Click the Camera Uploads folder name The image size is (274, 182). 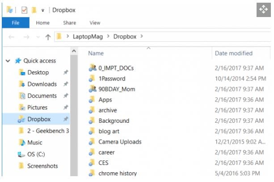[x=120, y=142]
